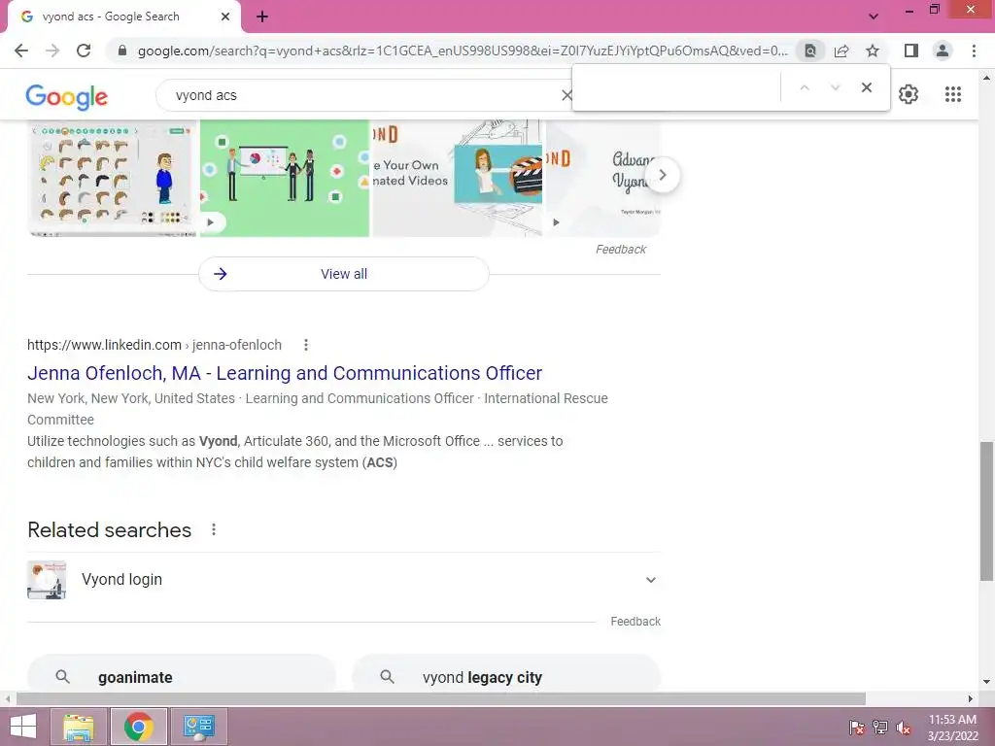Click the find-in-page text field
This screenshot has height=746, width=995.
(676, 87)
